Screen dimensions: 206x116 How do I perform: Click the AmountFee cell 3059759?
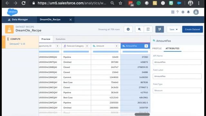[135, 108]
